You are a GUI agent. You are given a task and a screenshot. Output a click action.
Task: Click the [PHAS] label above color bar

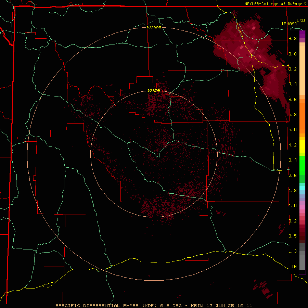[x=289, y=24]
